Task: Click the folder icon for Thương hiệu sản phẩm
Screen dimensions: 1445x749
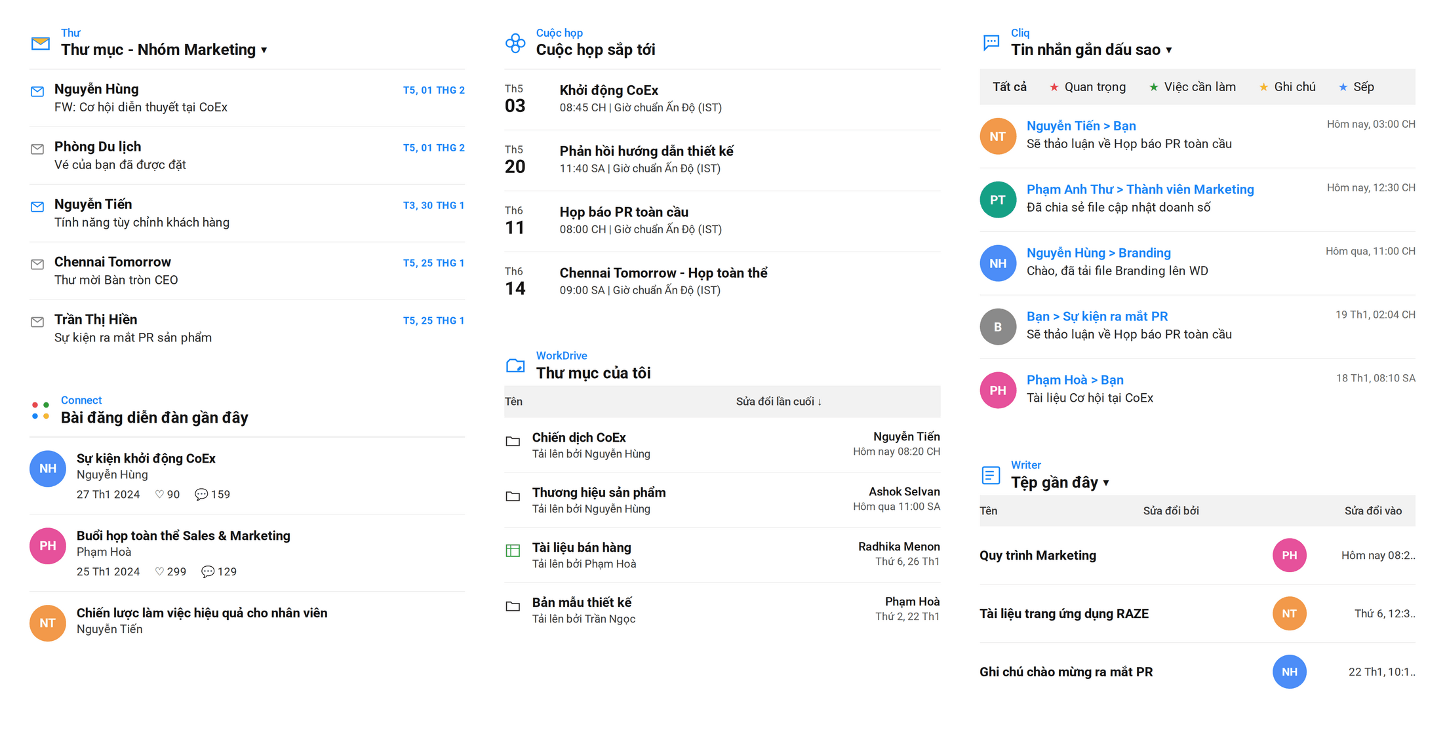Action: tap(513, 497)
